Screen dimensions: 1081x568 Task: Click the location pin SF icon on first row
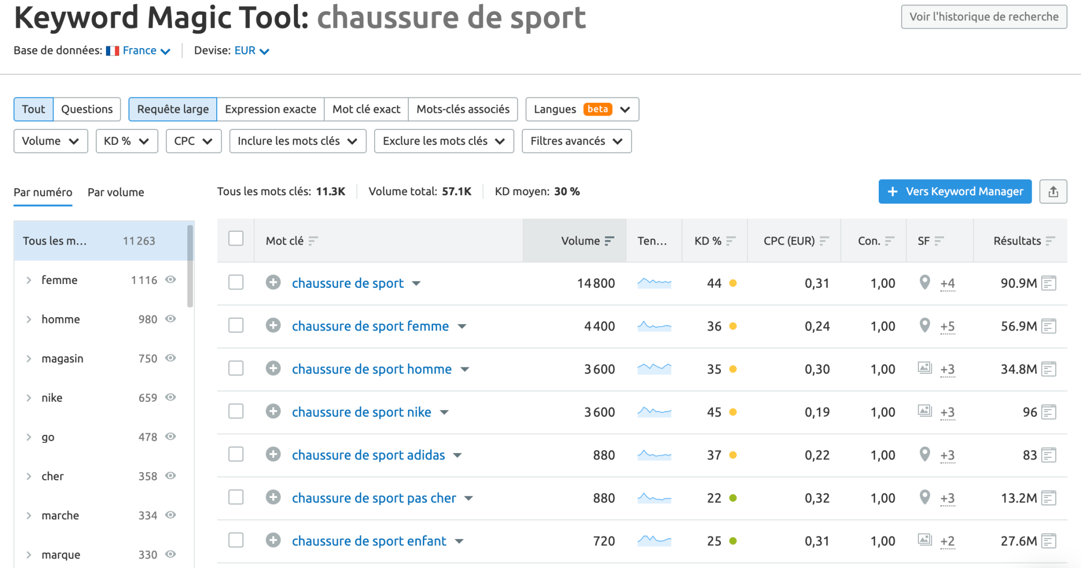[x=924, y=282]
